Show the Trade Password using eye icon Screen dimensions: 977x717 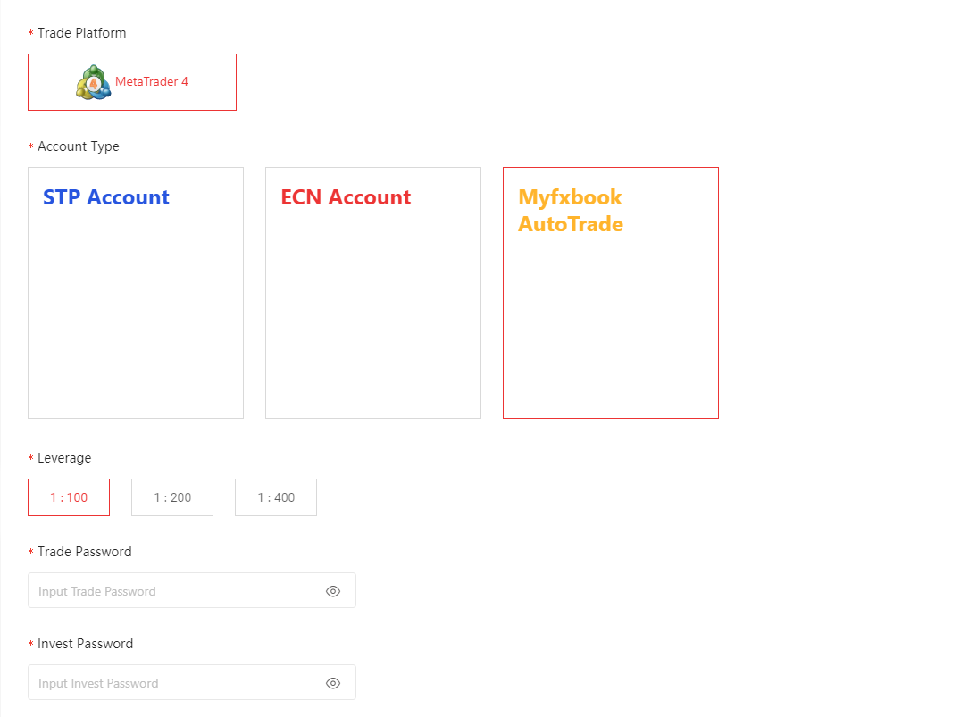click(333, 591)
